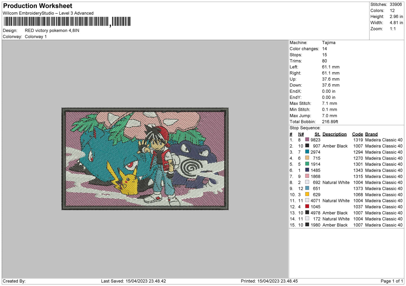Click the pink swatch in stop 7
Image resolution: width=406 pixels, height=286 pixels.
pos(307,176)
